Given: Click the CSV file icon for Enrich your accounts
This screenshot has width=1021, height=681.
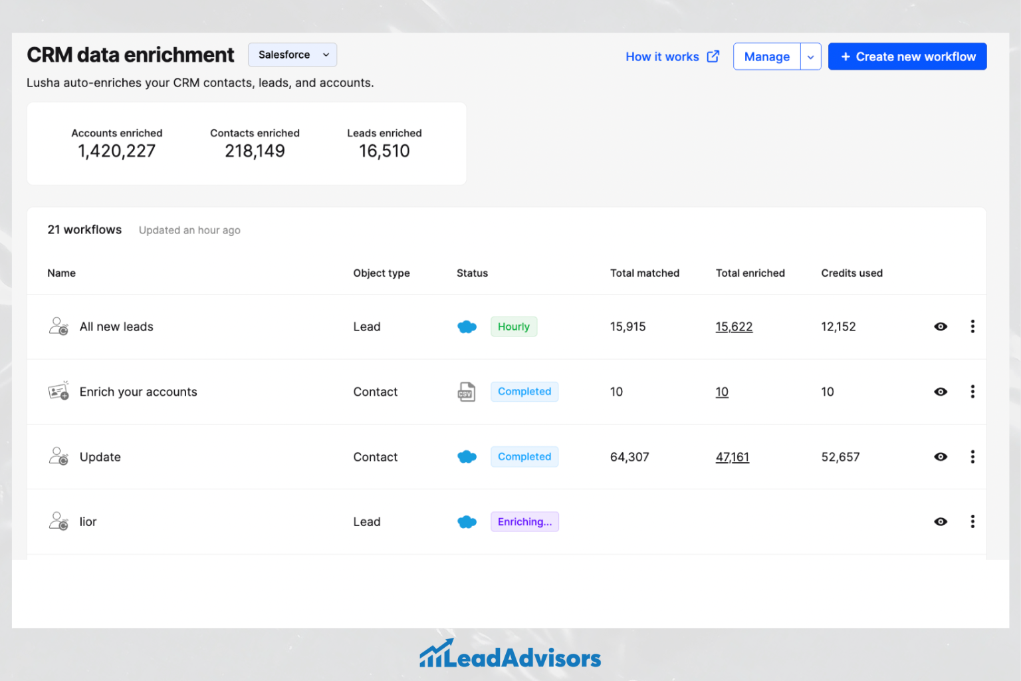Looking at the screenshot, I should [467, 392].
